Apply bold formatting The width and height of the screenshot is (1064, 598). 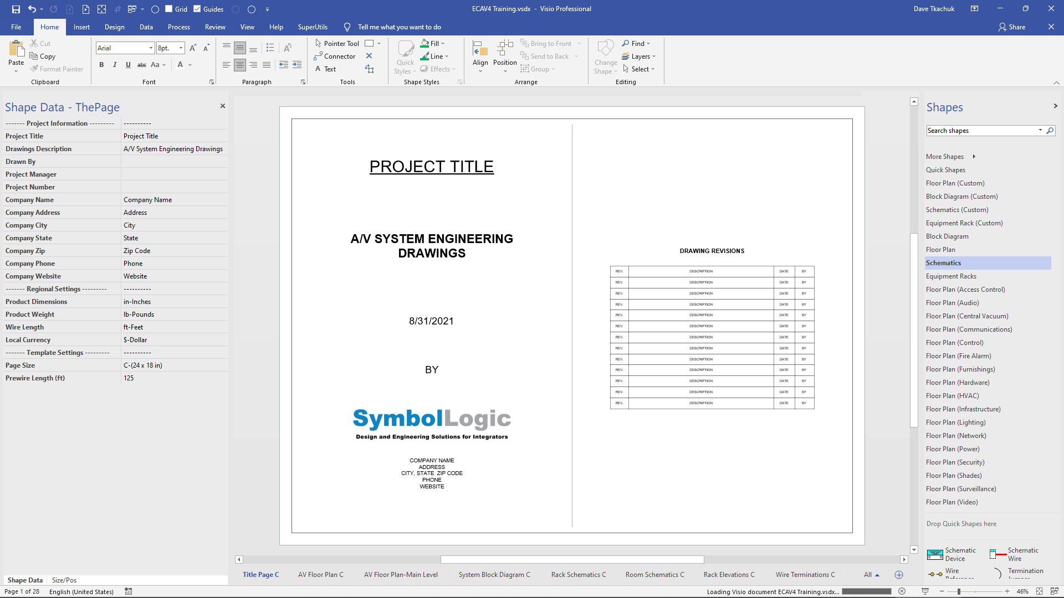click(101, 65)
